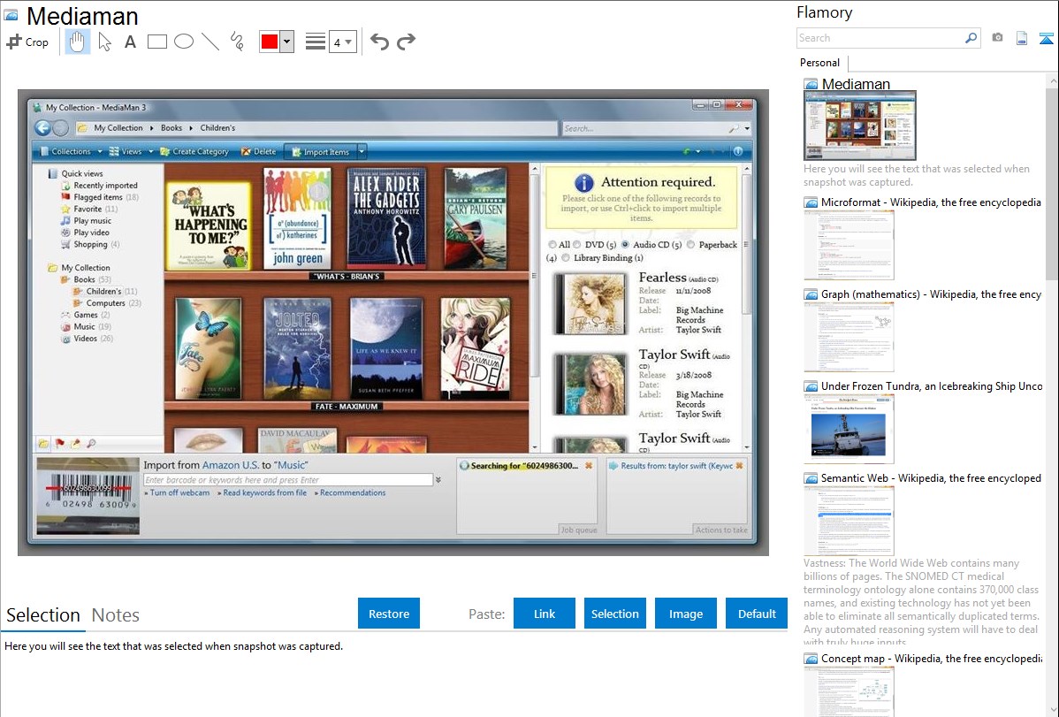
Task: Pick the freehand scribble tool
Action: [236, 42]
